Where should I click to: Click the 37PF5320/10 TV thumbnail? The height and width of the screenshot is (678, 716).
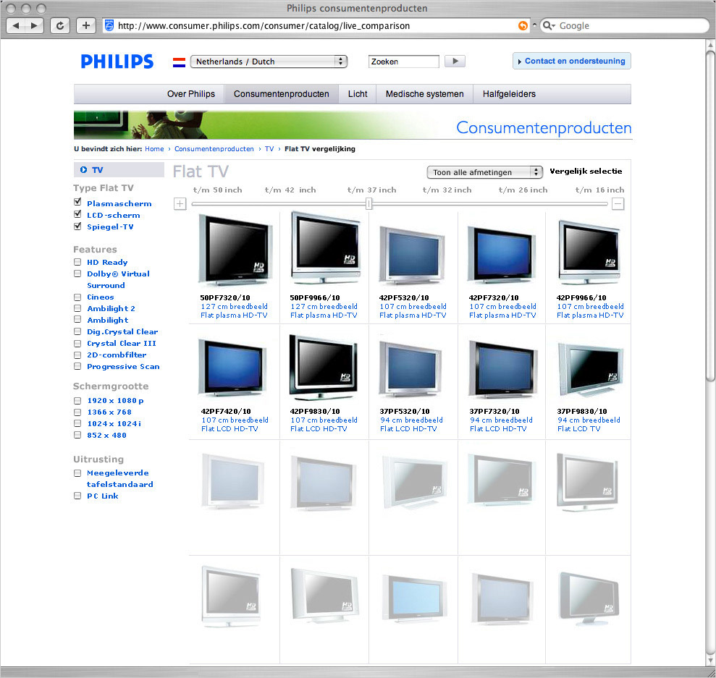coord(410,369)
